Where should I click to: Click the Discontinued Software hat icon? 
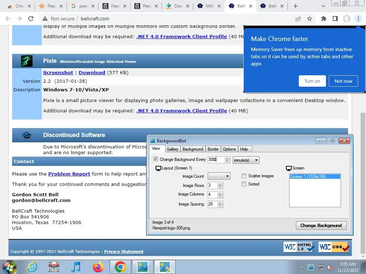point(26,135)
